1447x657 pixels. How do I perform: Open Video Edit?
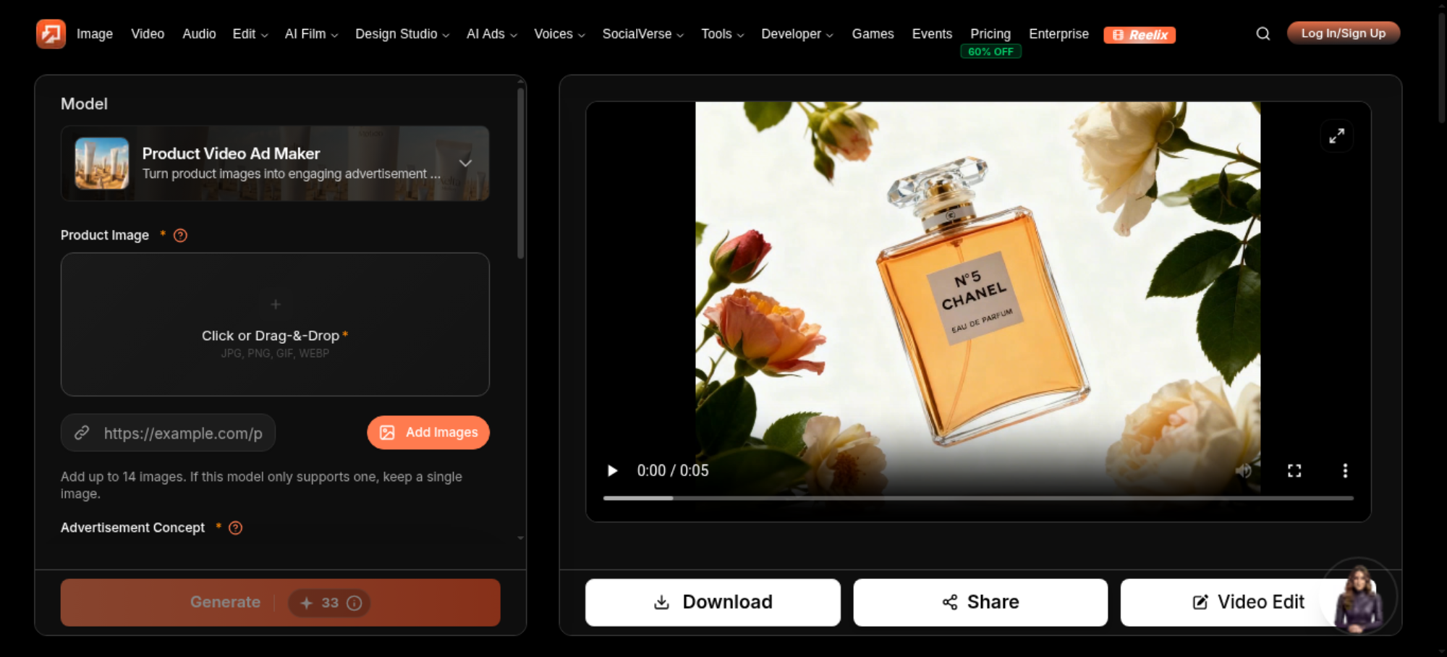point(1248,603)
